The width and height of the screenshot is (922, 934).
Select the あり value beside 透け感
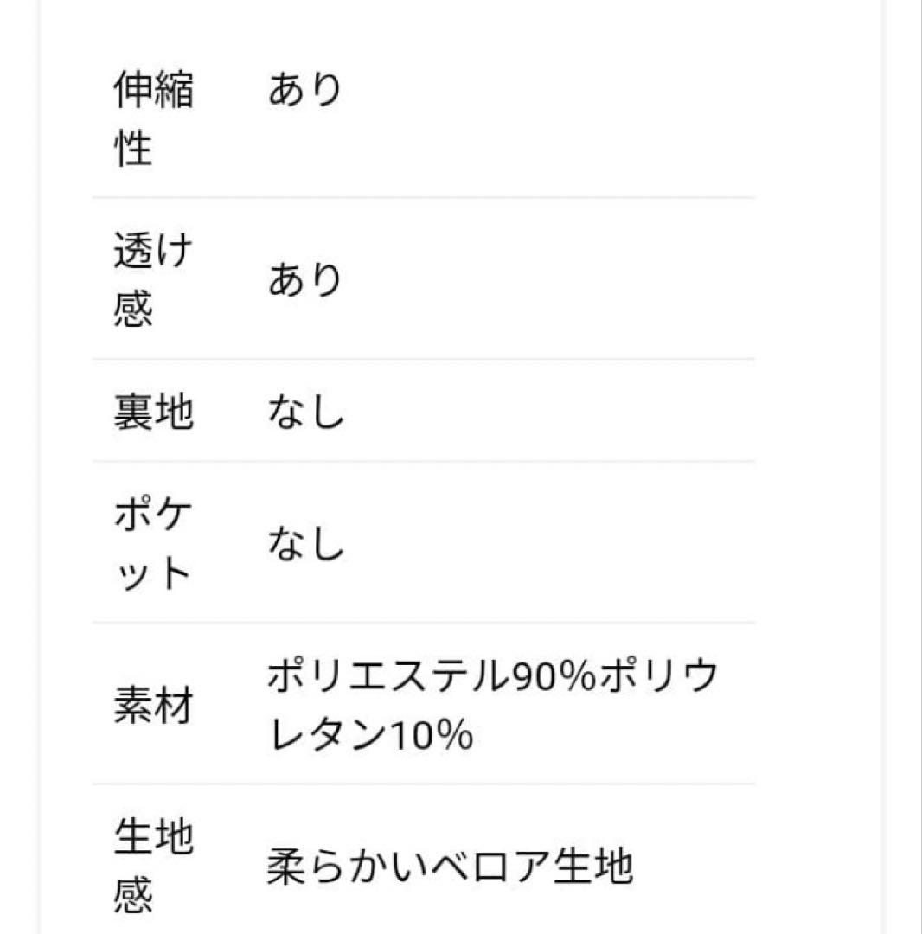coord(304,280)
